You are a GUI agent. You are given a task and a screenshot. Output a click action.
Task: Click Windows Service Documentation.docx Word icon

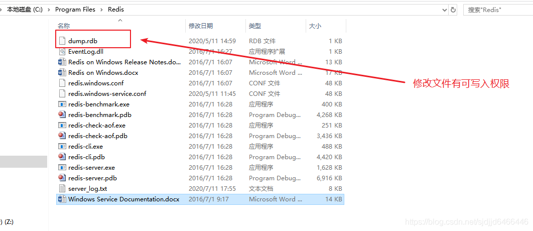tap(62, 199)
